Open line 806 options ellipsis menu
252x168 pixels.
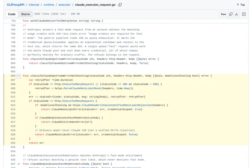[19, 76]
